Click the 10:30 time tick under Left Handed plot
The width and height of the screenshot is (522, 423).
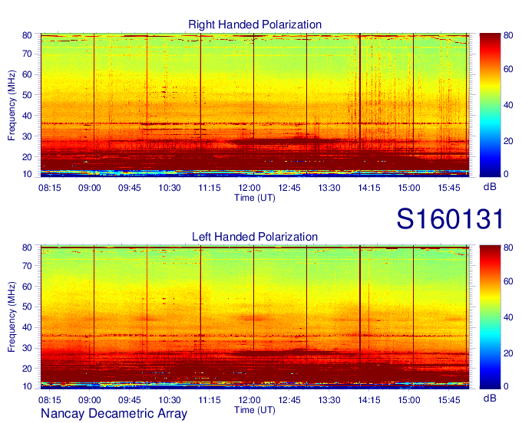tap(170, 400)
